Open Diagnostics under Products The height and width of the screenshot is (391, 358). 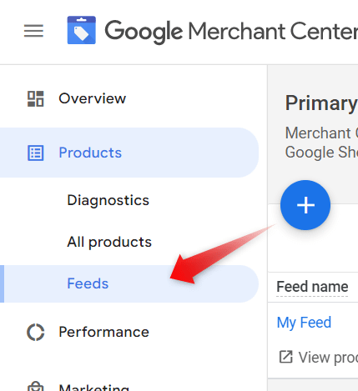pos(108,200)
